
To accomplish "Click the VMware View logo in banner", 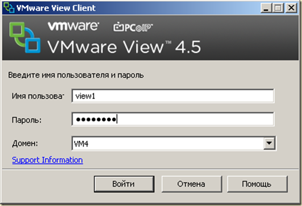I will (x=25, y=37).
